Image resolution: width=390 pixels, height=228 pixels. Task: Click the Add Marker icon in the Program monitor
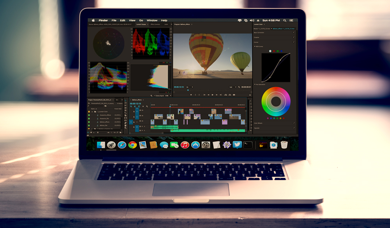tap(191, 94)
